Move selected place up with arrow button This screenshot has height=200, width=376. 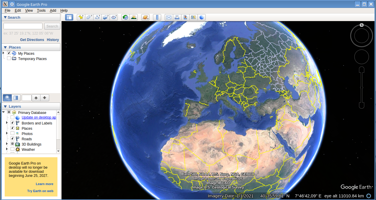(36, 98)
